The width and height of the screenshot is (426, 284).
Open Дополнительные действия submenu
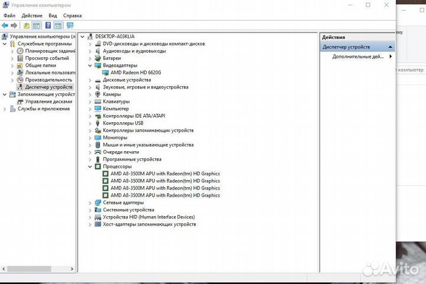coord(357,57)
